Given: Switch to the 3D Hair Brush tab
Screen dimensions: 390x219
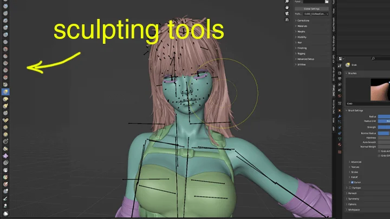Looking at the screenshot, I should (x=334, y=74).
